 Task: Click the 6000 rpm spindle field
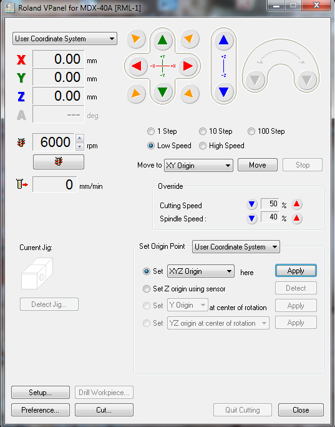pyautogui.click(x=53, y=142)
